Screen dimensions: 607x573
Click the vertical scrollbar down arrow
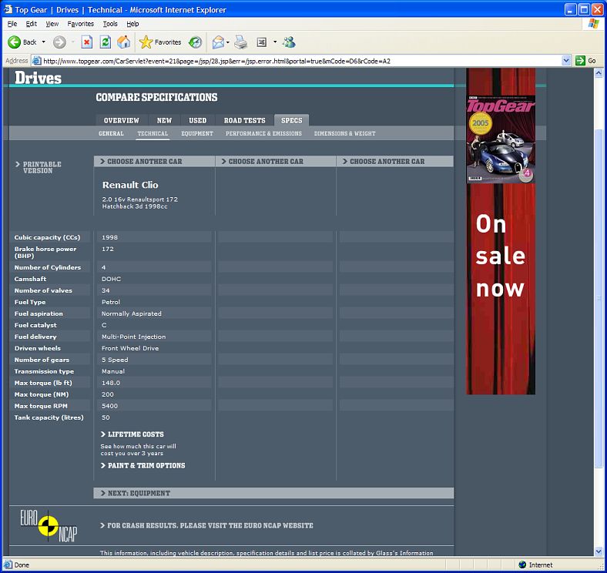[x=599, y=551]
